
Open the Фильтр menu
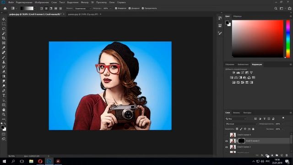(85, 2)
